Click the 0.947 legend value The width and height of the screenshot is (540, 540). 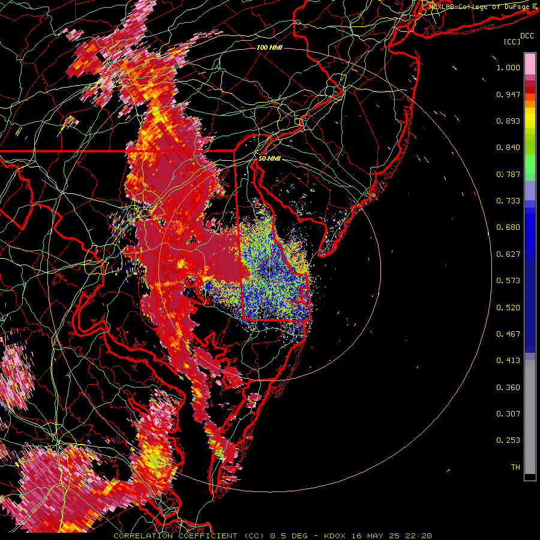point(508,94)
